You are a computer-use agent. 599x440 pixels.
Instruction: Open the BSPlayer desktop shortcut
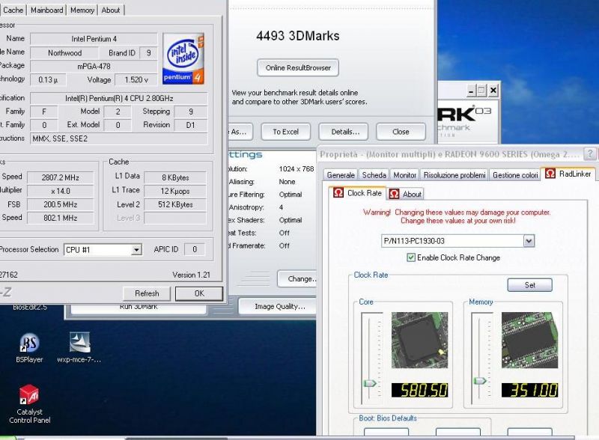pyautogui.click(x=29, y=344)
